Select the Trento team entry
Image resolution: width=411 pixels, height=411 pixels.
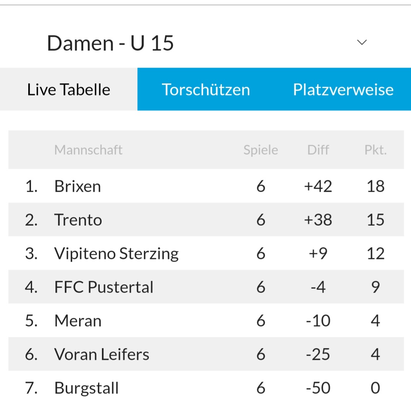point(78,220)
